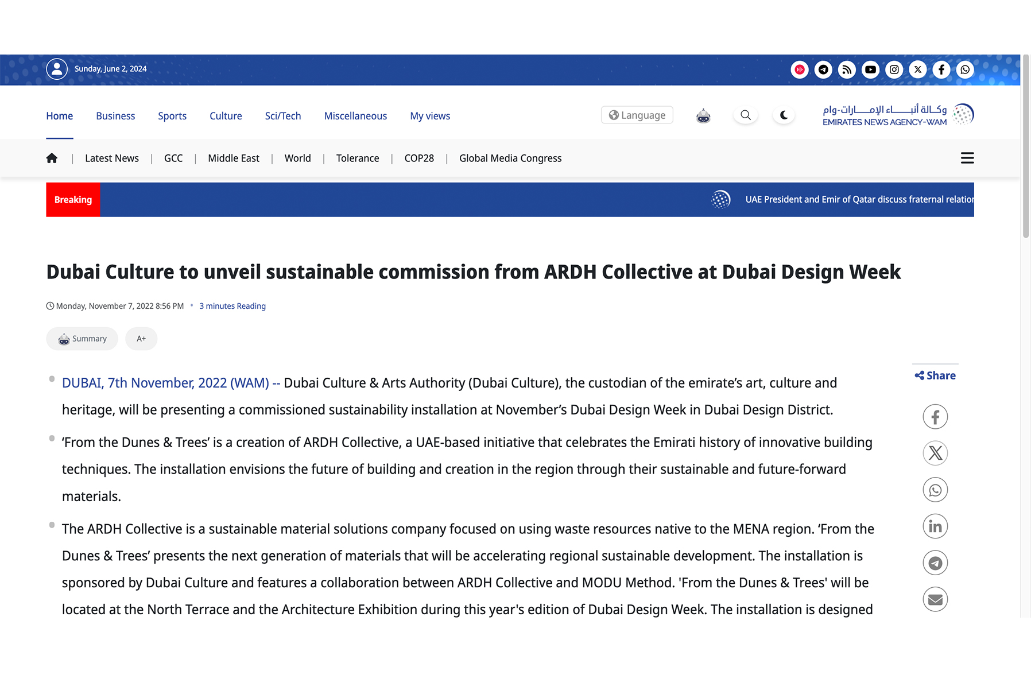Share article on X
1031x690 pixels.
935,453
